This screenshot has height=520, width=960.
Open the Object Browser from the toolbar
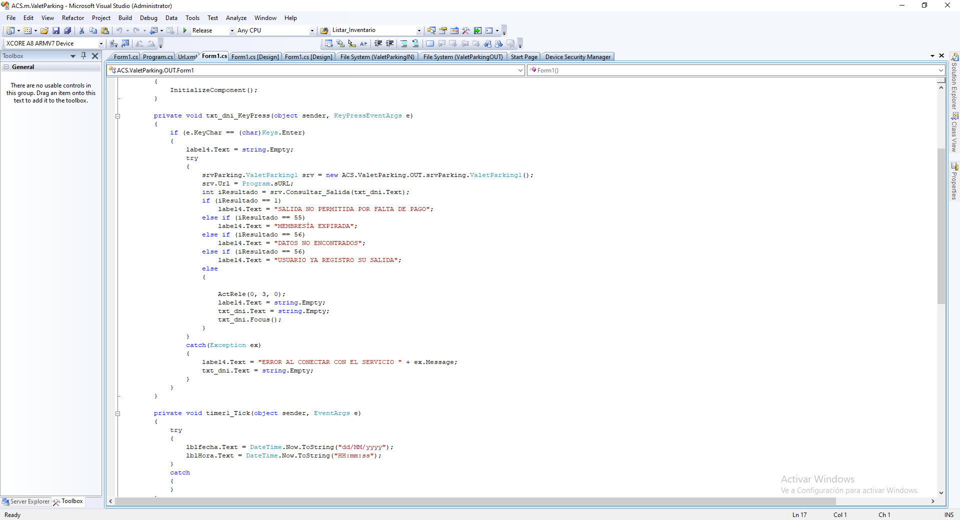click(x=454, y=30)
